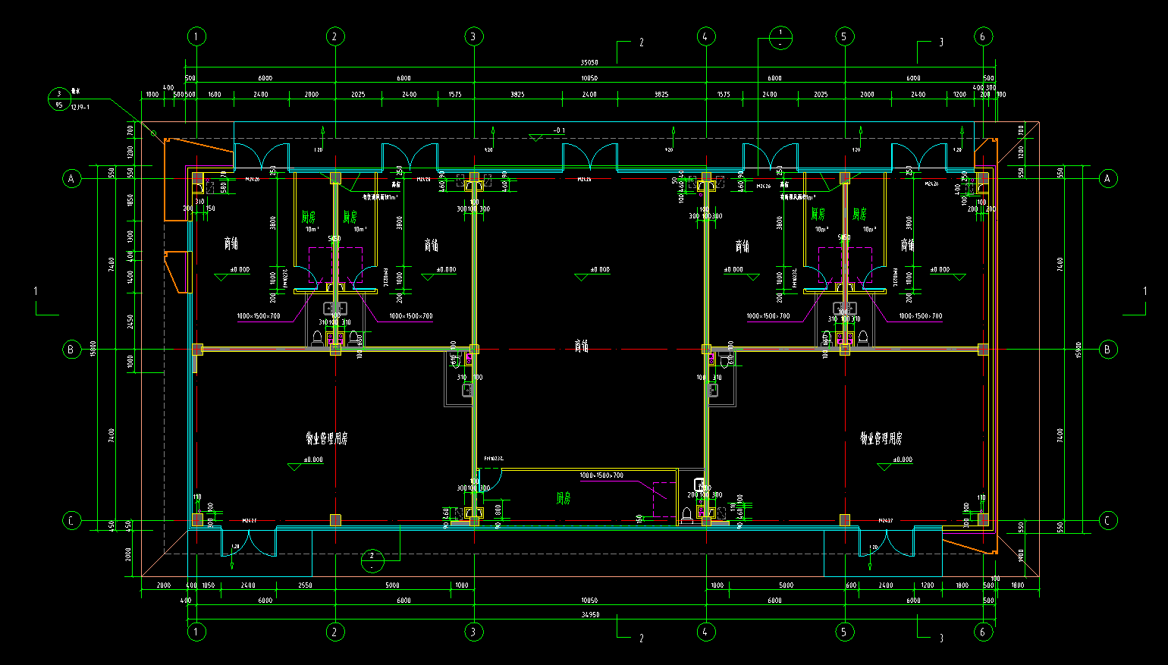Viewport: 1168px width, 665px height.
Task: Select bottom row axis bubble 4
Action: 706,632
